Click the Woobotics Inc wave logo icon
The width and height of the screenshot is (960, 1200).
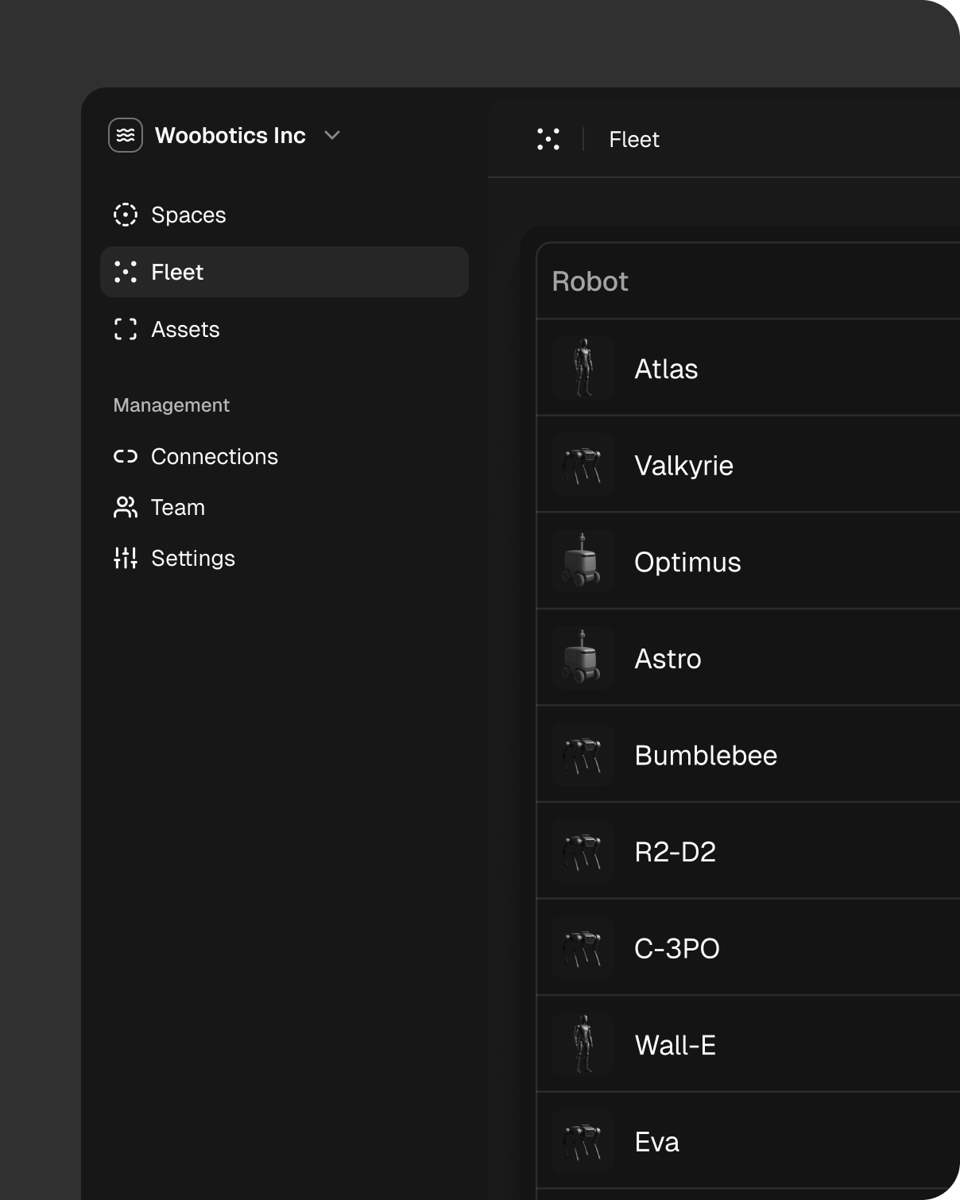pyautogui.click(x=126, y=135)
